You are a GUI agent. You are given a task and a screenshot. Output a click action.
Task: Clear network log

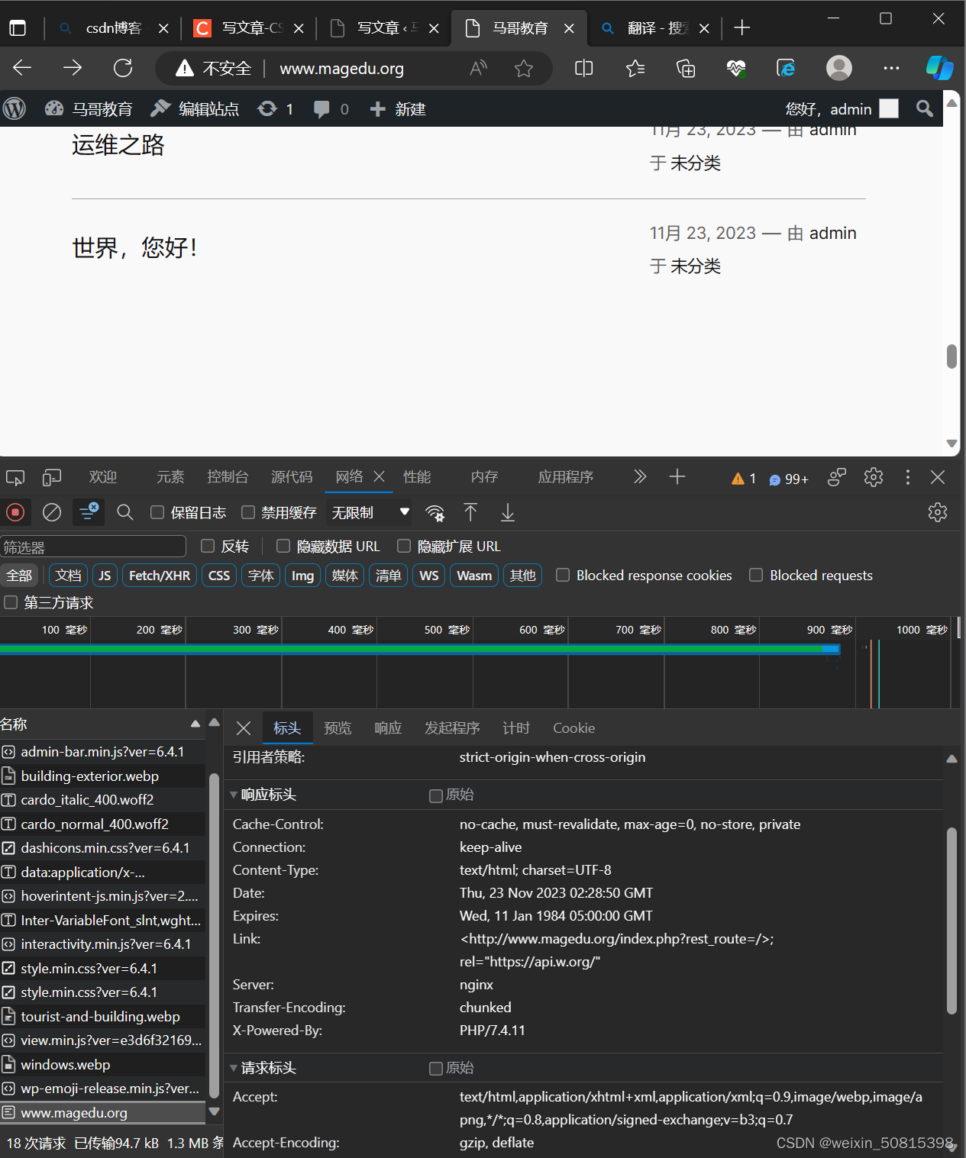click(51, 512)
